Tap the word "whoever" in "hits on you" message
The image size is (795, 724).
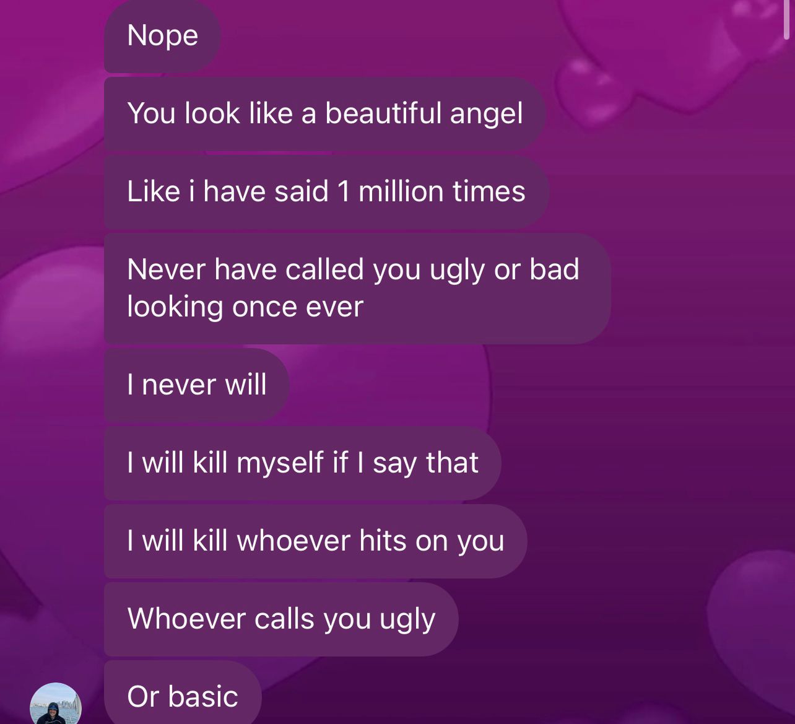[293, 541]
